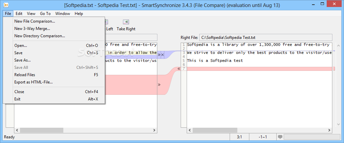Select Open... in the File menu
The width and height of the screenshot is (344, 143).
(54, 46)
